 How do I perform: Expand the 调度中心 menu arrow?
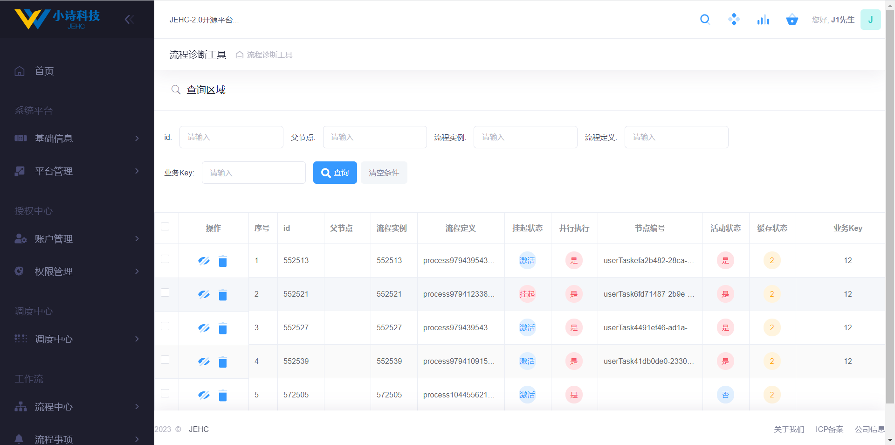[x=137, y=339]
